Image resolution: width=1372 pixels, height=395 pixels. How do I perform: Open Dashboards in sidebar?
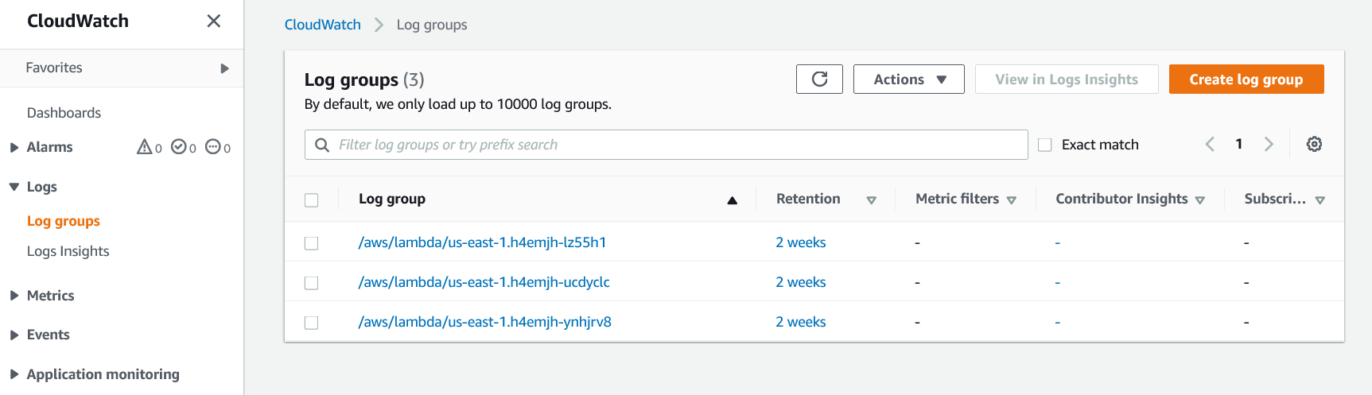[x=64, y=113]
